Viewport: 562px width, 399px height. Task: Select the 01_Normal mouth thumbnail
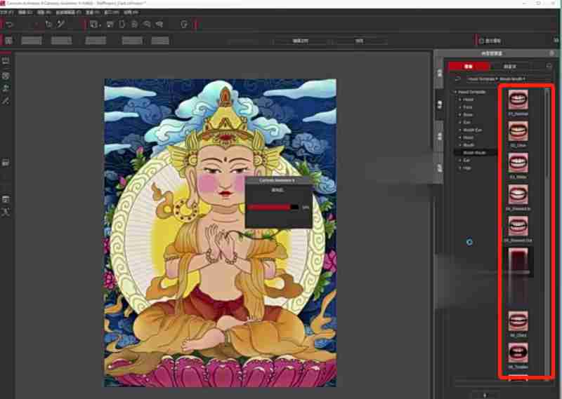tap(518, 100)
